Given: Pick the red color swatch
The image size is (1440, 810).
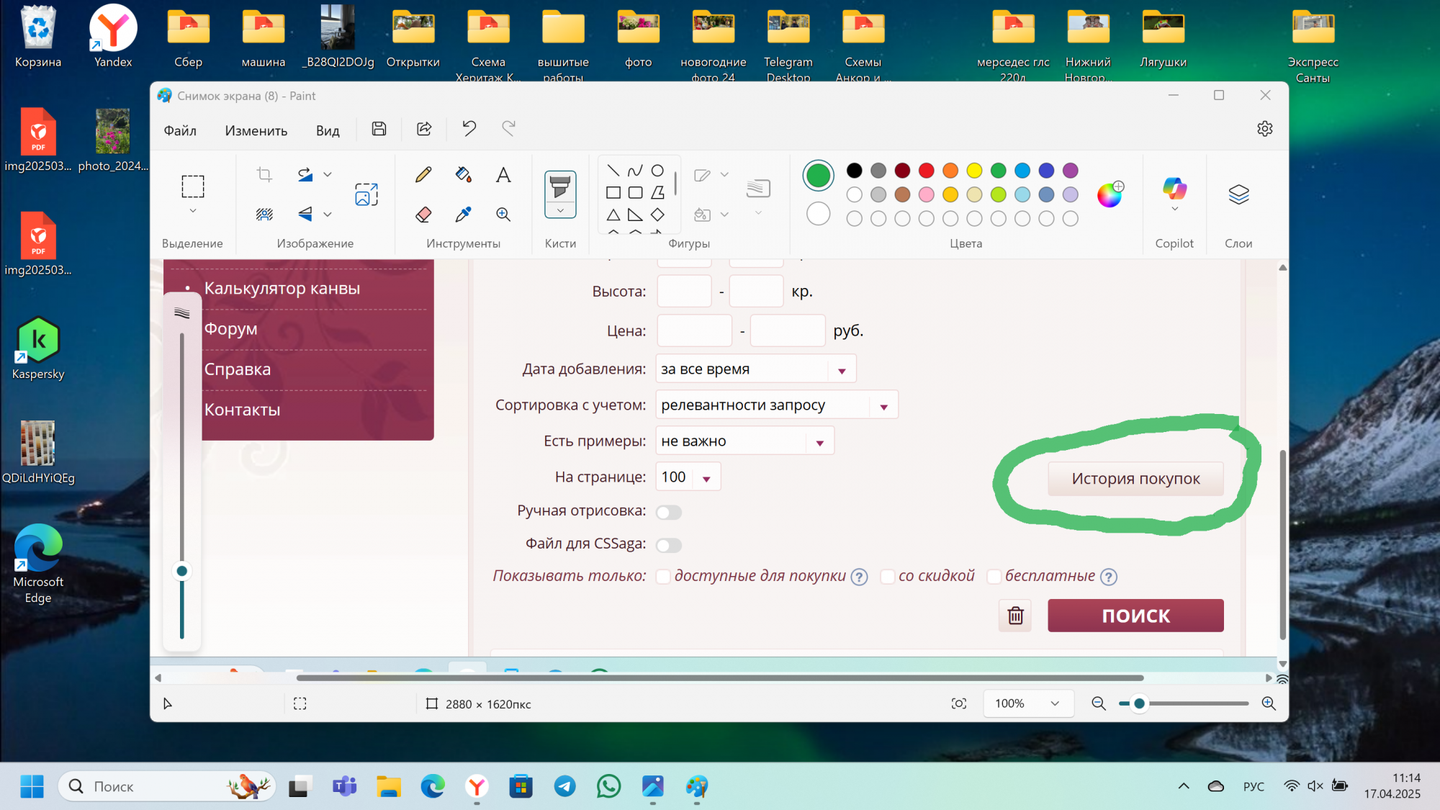Looking at the screenshot, I should 927,171.
